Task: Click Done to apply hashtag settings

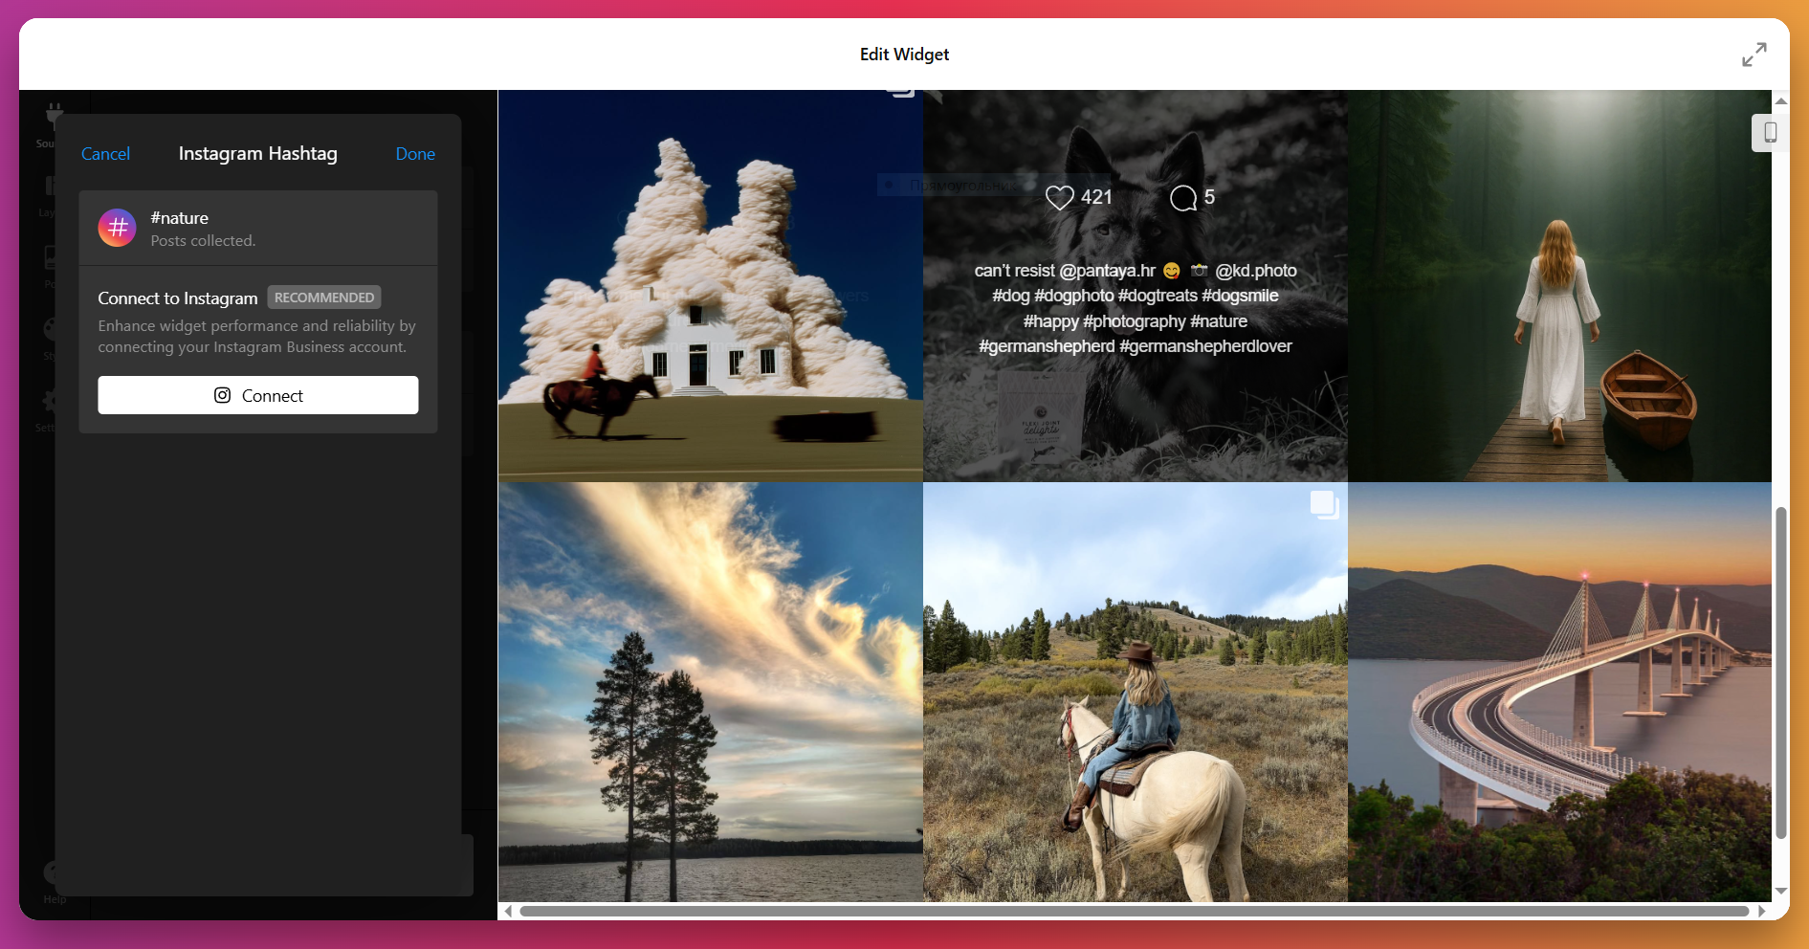Action: (x=415, y=154)
